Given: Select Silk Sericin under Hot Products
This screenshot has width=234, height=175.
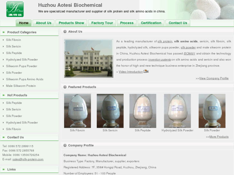Looking at the screenshot, I should click(x=14, y=109).
